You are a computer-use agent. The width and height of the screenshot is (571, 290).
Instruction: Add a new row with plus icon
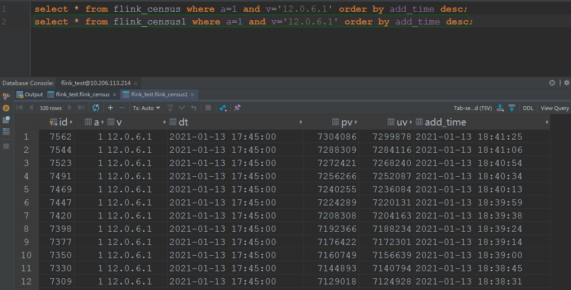pos(110,108)
